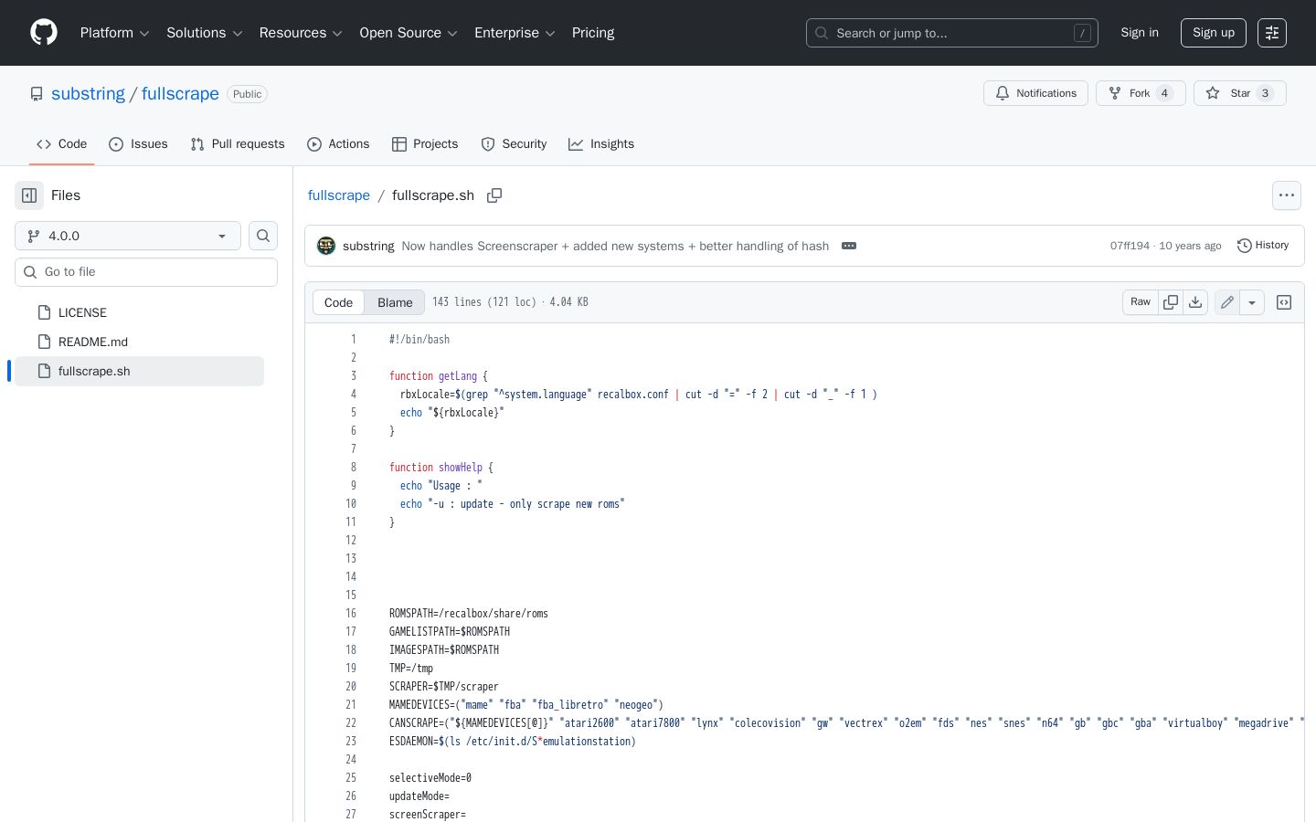This screenshot has width=1316, height=822.
Task: Copy the file path to clipboard
Action: (494, 195)
